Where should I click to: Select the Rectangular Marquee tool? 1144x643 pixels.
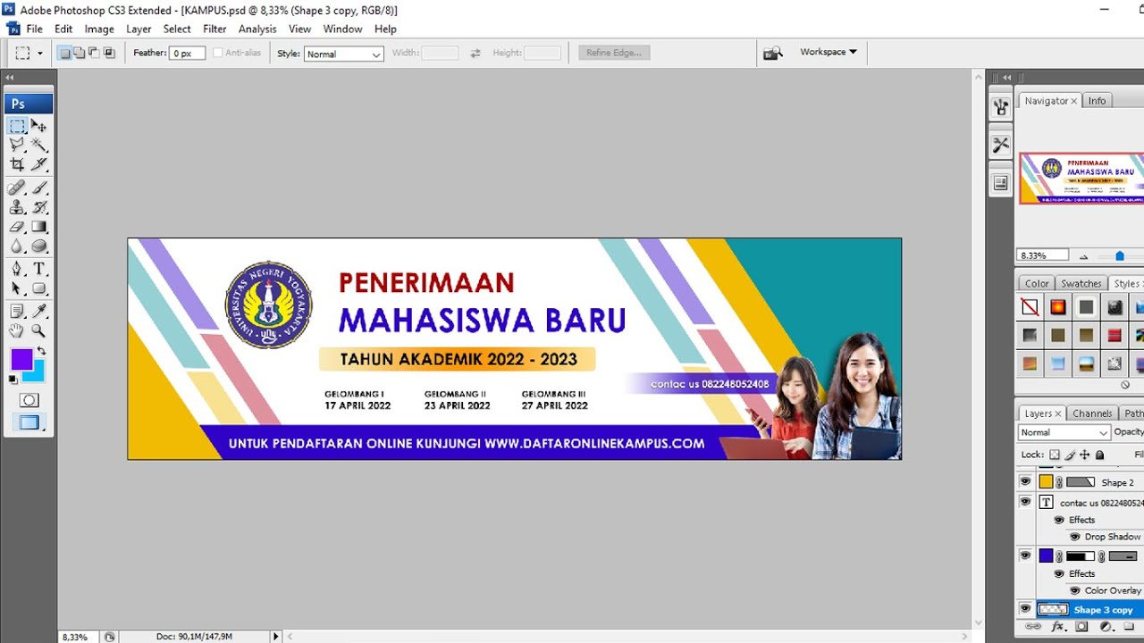[x=18, y=126]
